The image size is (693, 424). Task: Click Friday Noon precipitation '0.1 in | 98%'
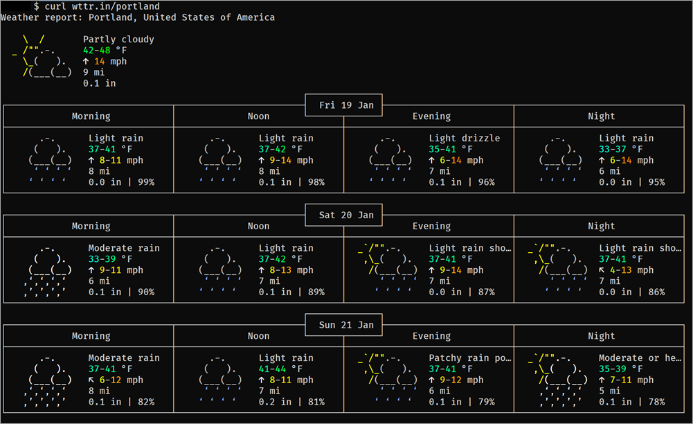(x=291, y=182)
